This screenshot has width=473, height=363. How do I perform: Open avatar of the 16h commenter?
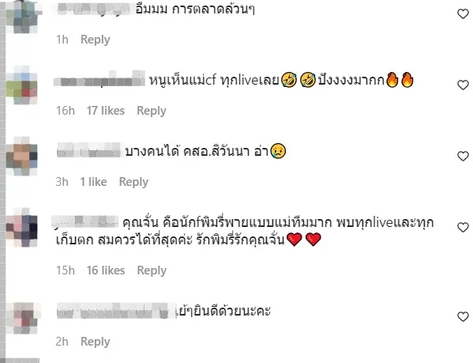(x=22, y=85)
